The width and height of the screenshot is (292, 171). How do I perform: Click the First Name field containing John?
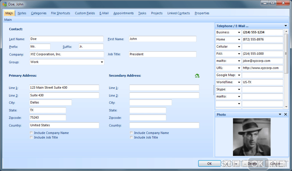163,39
